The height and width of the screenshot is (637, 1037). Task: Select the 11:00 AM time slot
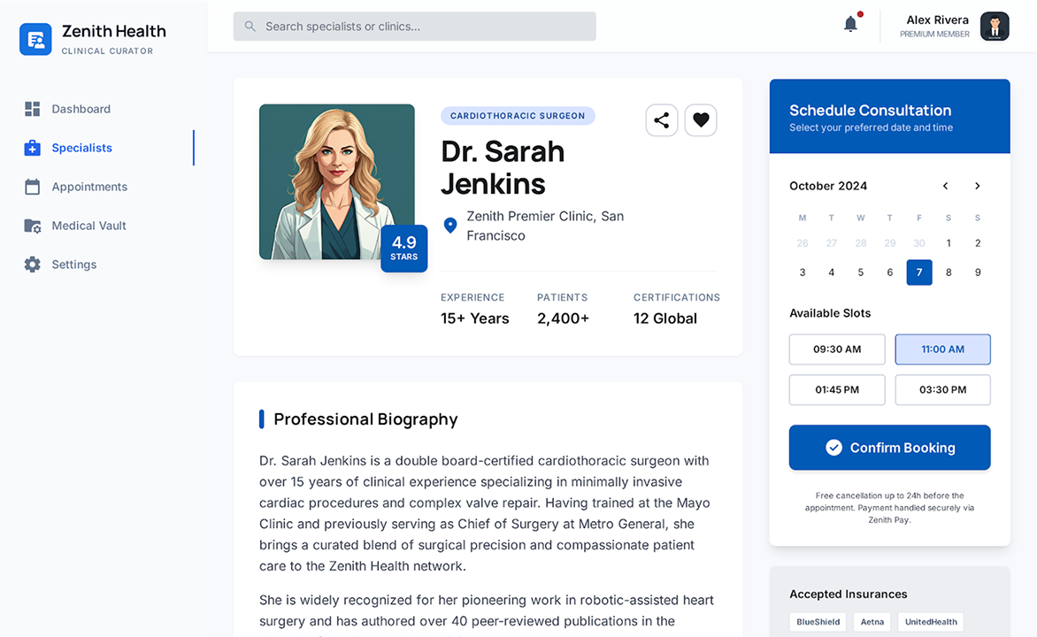click(942, 349)
